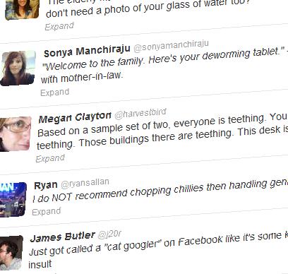Visit the @harvestbird handle

tap(140, 113)
